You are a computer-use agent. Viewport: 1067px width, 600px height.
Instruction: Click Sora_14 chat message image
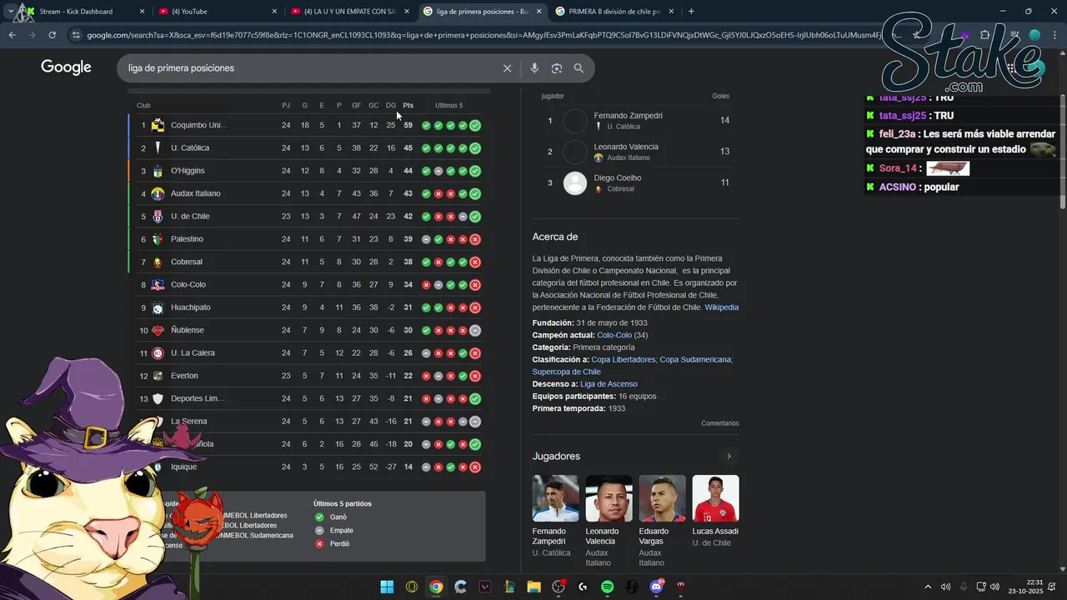point(948,168)
